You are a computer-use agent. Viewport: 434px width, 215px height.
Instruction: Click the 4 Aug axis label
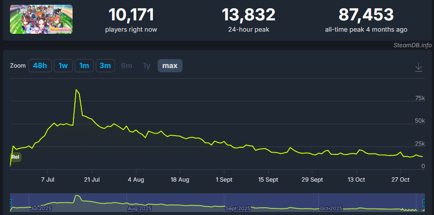click(136, 180)
